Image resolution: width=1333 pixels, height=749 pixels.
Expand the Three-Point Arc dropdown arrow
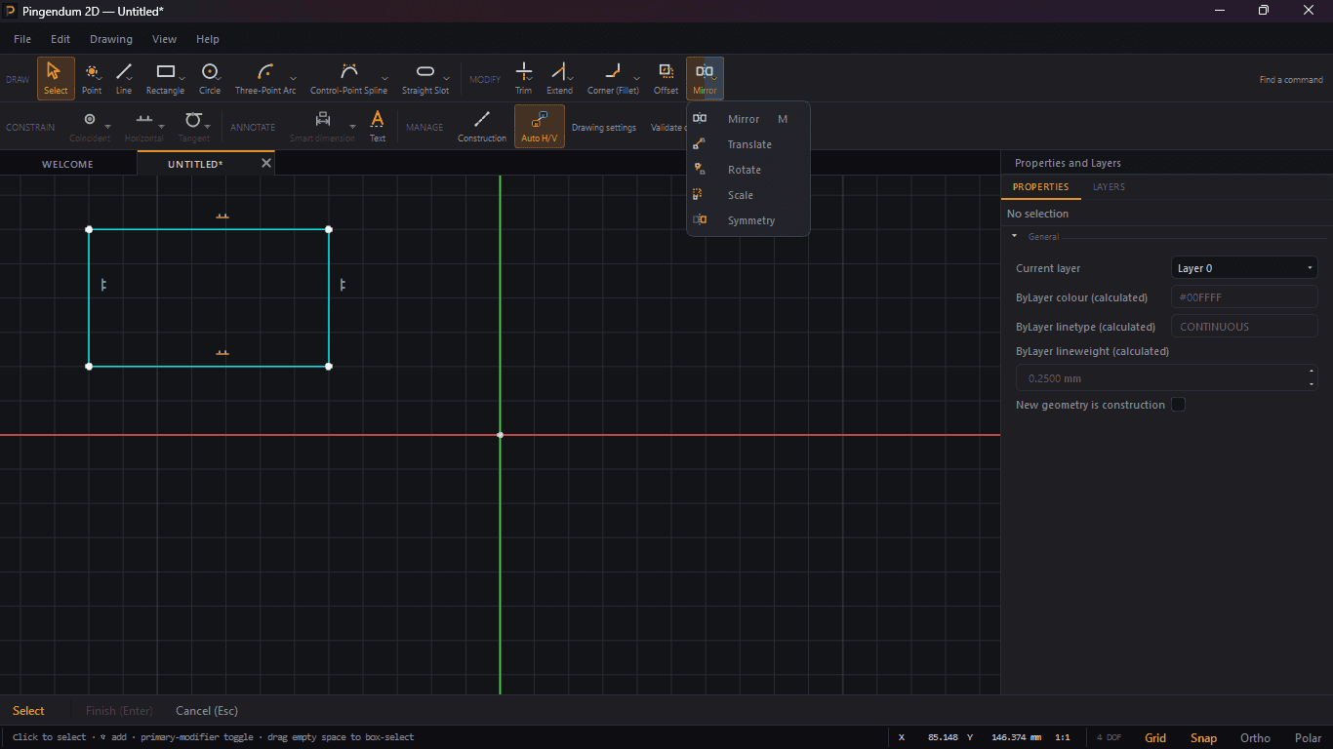[x=293, y=78]
